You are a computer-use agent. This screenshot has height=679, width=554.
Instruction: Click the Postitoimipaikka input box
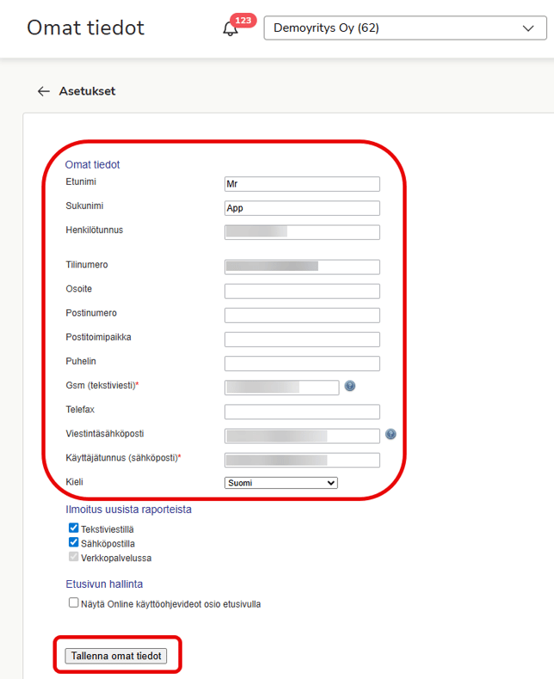tap(301, 339)
